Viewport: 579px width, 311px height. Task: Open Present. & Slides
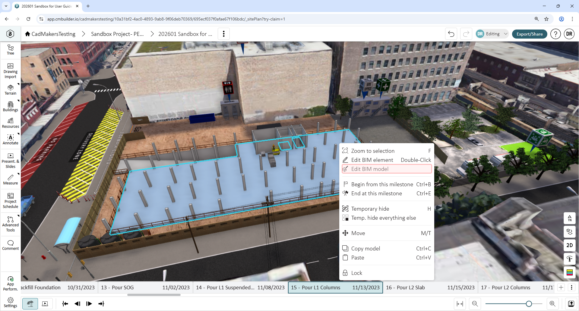click(11, 161)
